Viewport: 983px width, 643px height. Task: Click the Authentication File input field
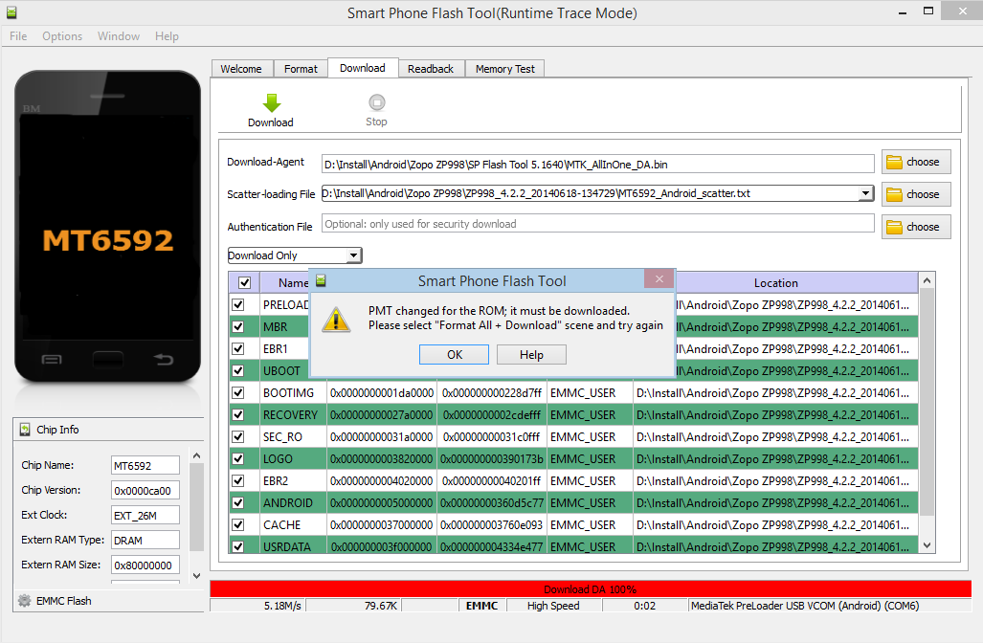(597, 224)
